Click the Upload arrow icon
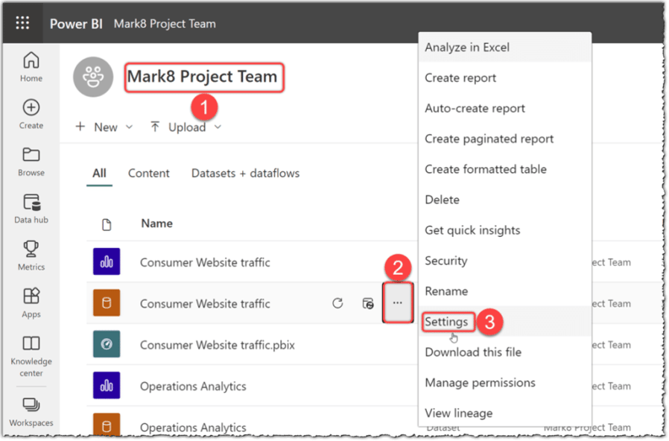Viewport: 669px width, 441px height. 155,127
